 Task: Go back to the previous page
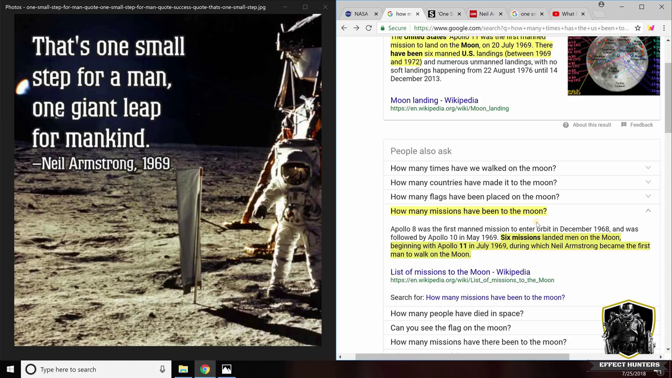click(x=344, y=28)
